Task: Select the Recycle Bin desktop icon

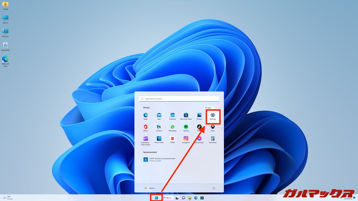Action: pos(5,47)
